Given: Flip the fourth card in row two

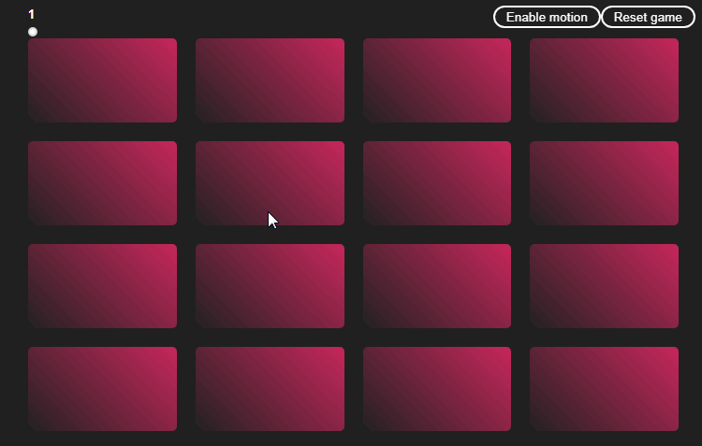Looking at the screenshot, I should point(604,183).
